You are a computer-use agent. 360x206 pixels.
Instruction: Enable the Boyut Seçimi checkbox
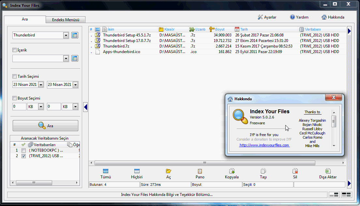[14, 98]
